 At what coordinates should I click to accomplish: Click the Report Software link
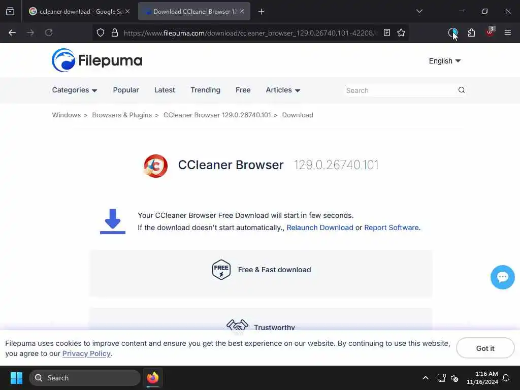pos(392,227)
